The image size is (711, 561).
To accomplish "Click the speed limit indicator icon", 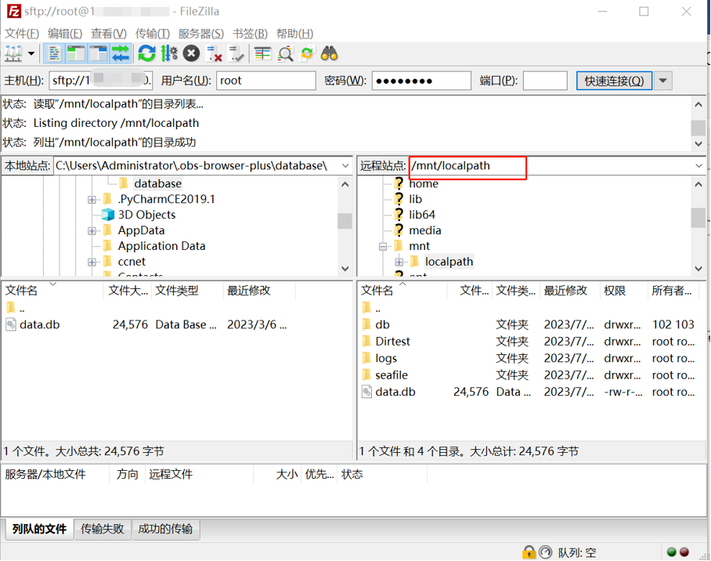I will tap(546, 552).
